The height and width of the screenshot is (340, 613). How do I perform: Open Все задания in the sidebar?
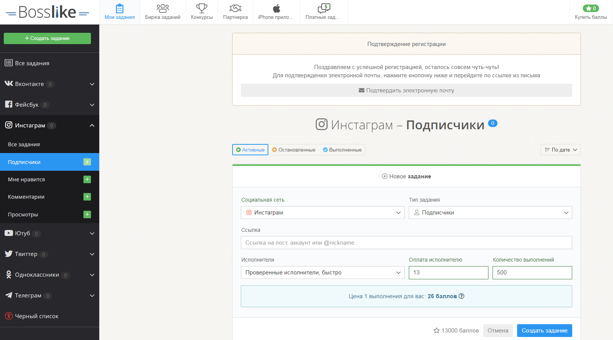32,63
